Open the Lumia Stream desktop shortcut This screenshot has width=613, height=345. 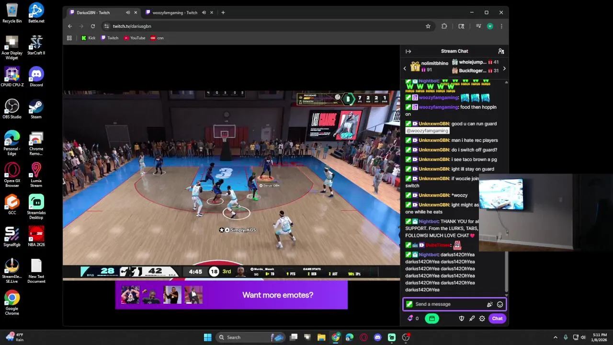(x=36, y=175)
